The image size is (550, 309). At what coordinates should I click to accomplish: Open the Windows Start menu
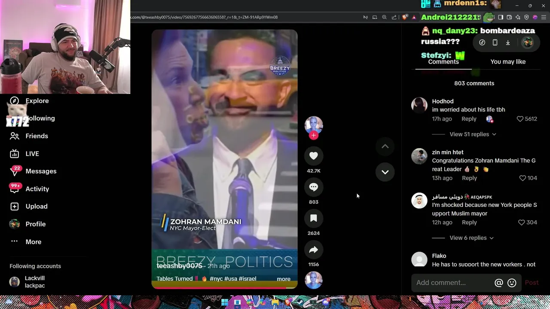225,302
